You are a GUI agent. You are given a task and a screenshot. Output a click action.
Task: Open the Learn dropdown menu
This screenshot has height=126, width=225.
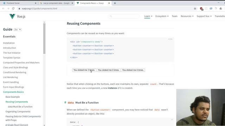pos(148,16)
